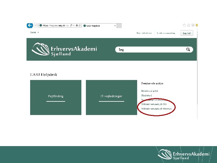Click the browser smiley feedback icon
Screen dimensions: 217x163
pos(197,25)
